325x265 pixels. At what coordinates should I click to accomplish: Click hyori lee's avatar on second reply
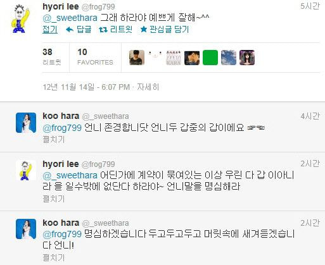point(26,170)
